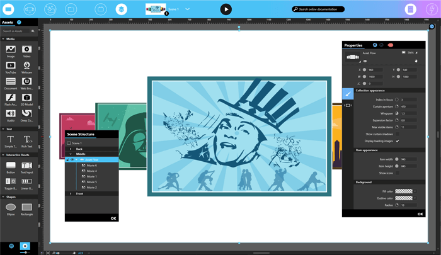Adjust the asset icon size slider
This screenshot has width=441, height=255.
point(25,252)
